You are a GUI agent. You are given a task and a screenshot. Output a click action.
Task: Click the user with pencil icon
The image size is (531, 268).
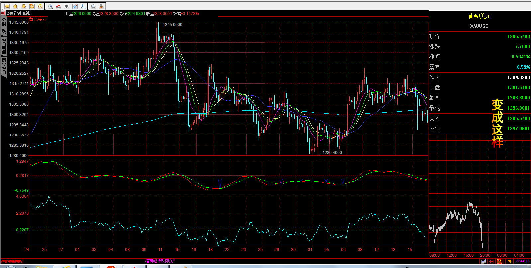[x=102, y=6]
